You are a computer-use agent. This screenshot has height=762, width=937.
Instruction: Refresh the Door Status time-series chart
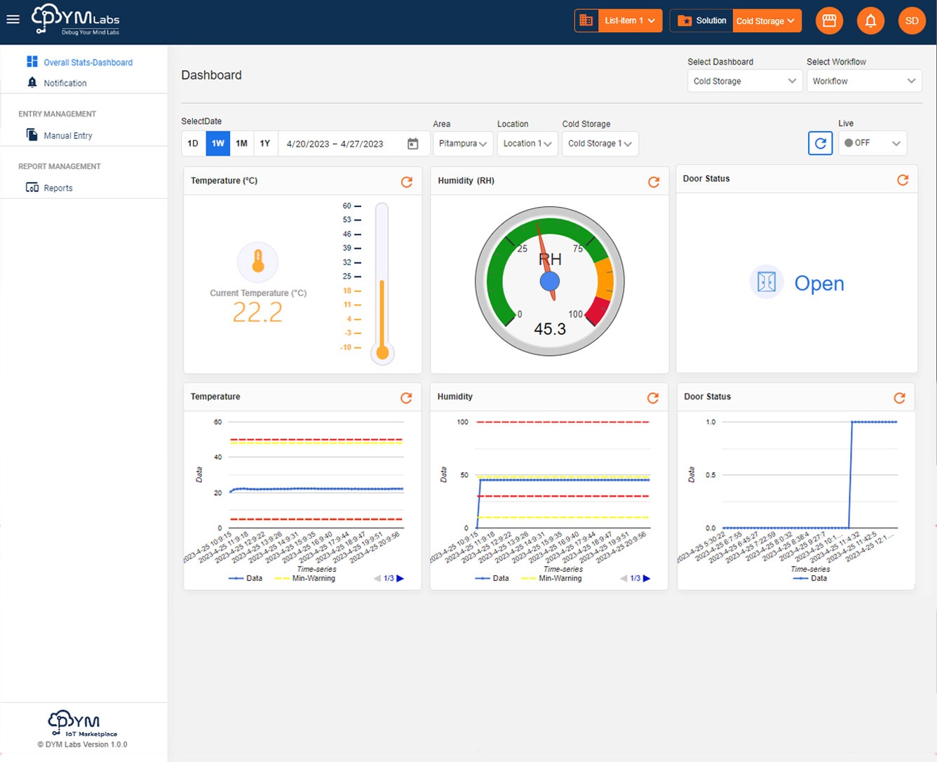pos(900,398)
